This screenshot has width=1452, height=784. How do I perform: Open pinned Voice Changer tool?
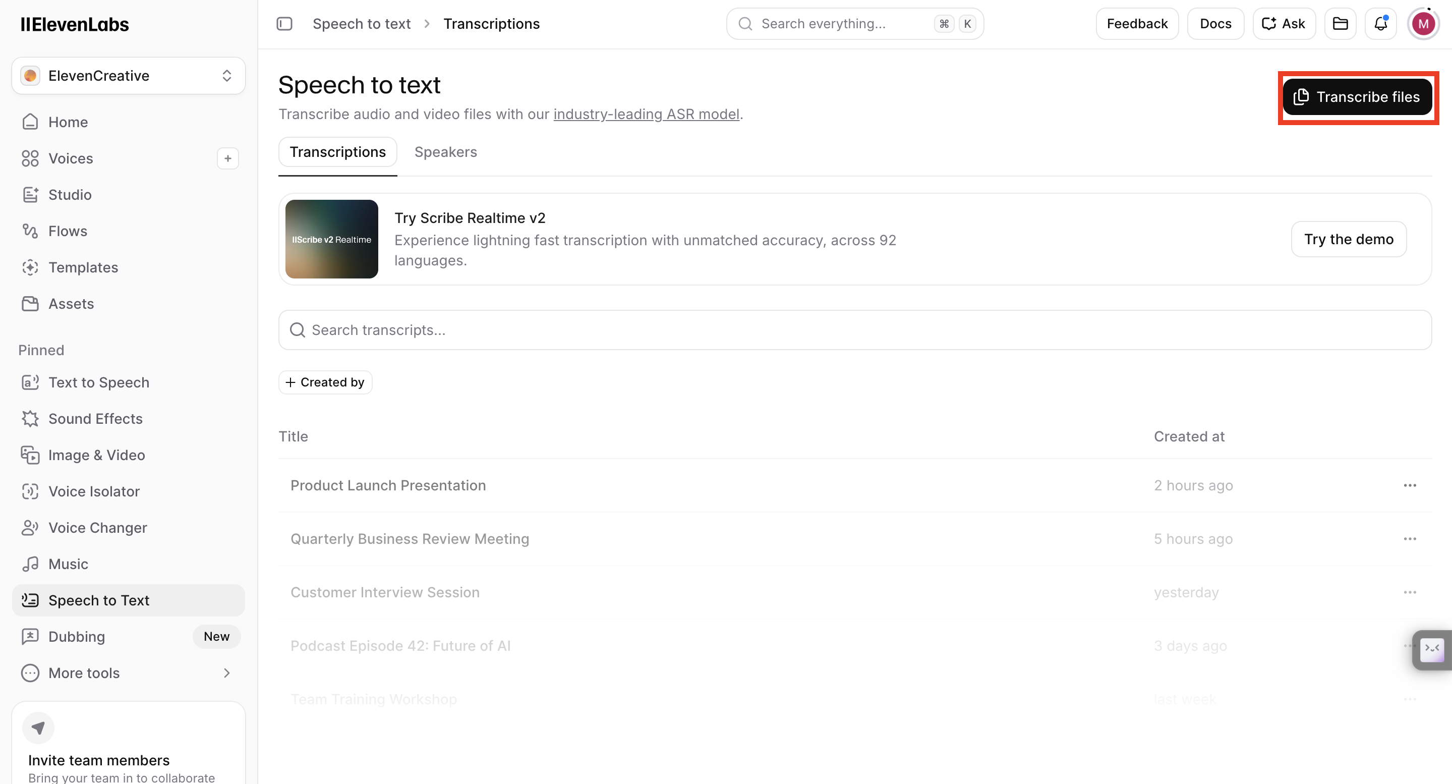click(129, 527)
